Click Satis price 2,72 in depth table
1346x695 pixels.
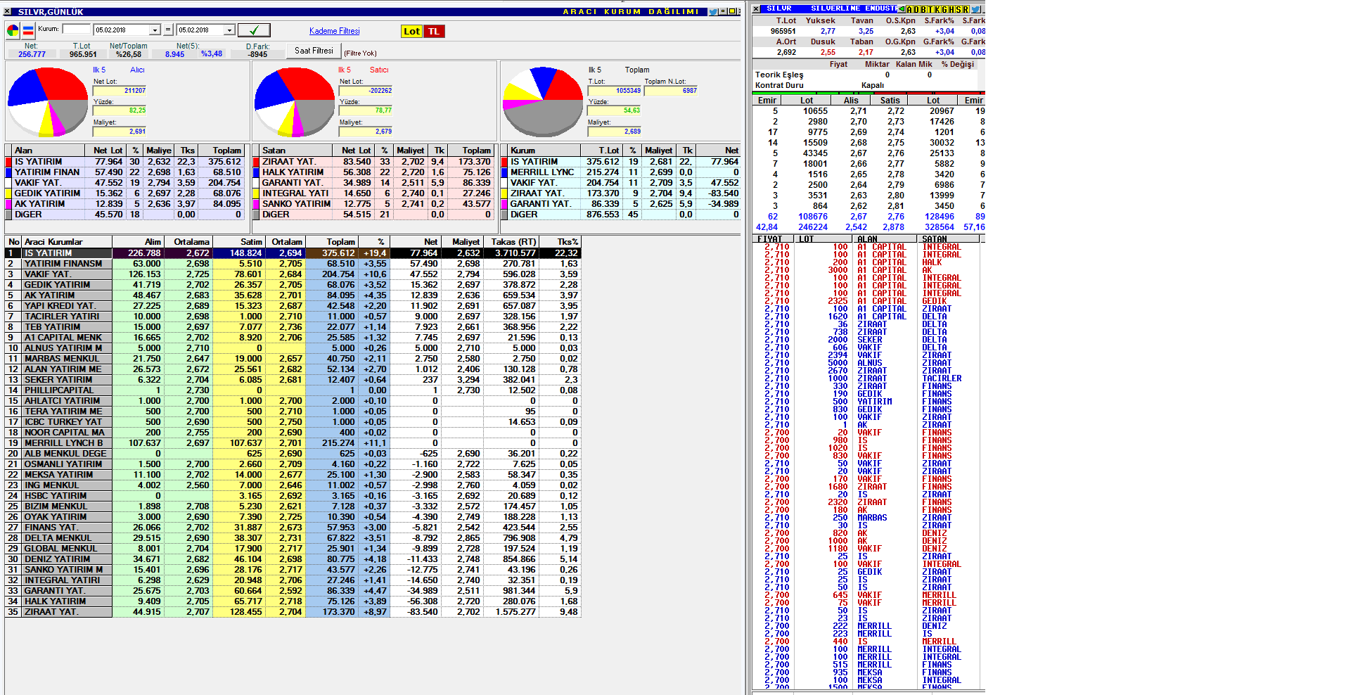[x=895, y=111]
